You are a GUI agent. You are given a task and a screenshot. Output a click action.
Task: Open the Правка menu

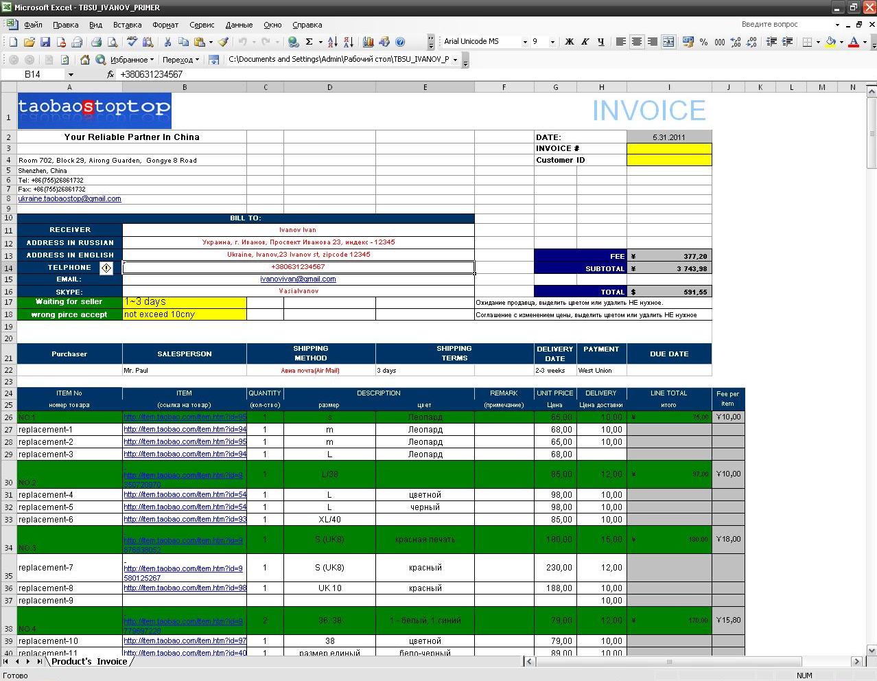point(65,25)
